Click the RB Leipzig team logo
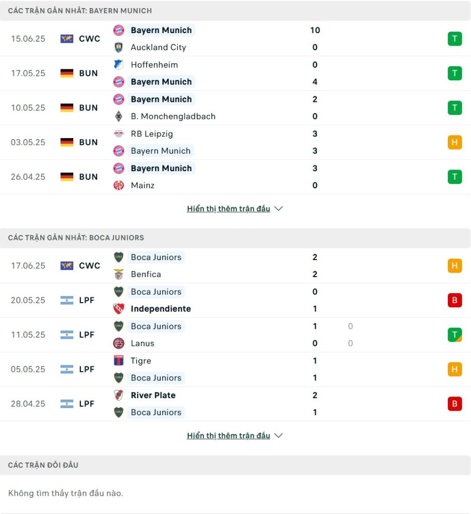Image resolution: width=471 pixels, height=514 pixels. 119,134
